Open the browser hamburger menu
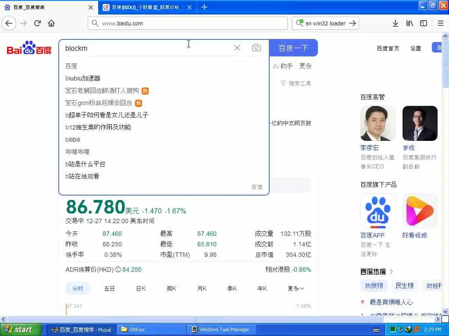 [441, 23]
